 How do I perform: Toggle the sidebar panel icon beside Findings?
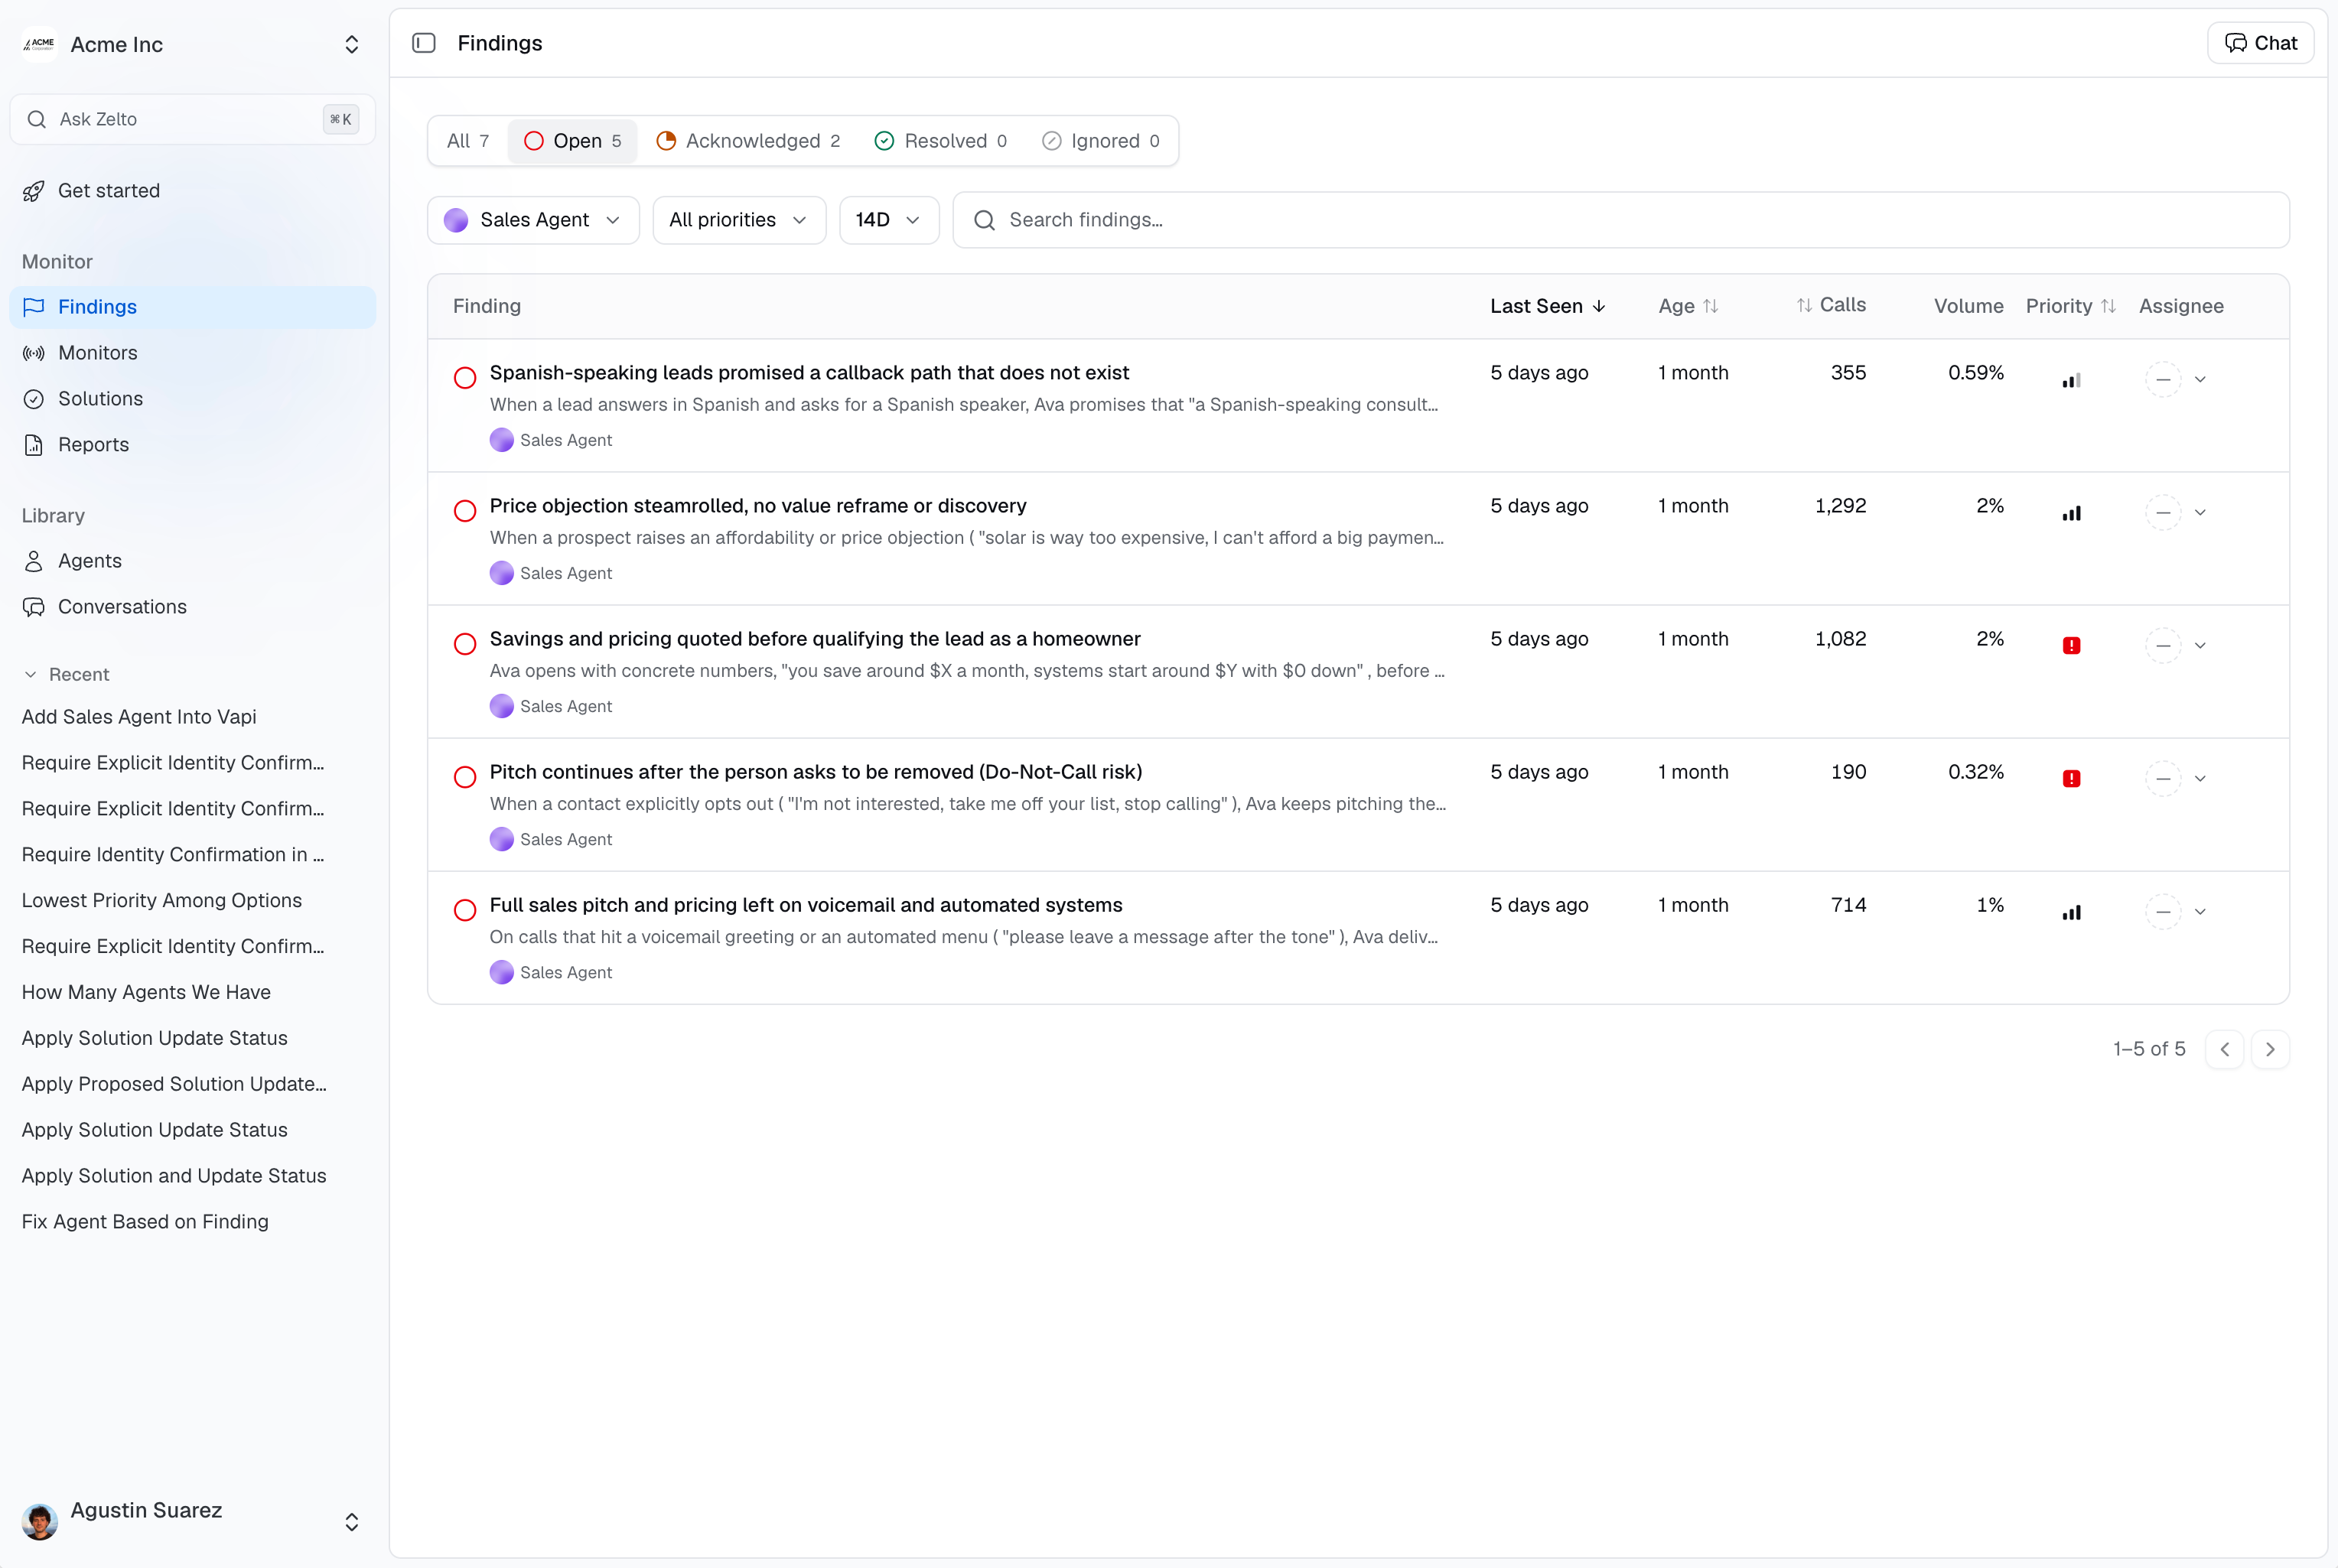coord(424,43)
